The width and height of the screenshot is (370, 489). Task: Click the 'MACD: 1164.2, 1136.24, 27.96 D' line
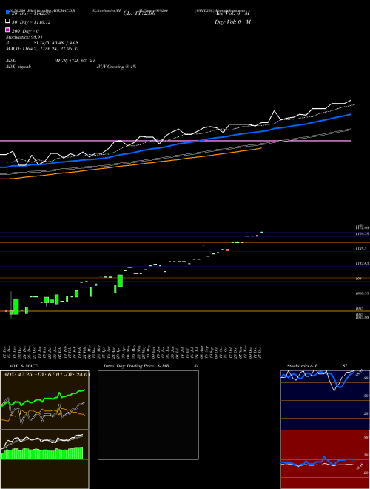[42, 49]
